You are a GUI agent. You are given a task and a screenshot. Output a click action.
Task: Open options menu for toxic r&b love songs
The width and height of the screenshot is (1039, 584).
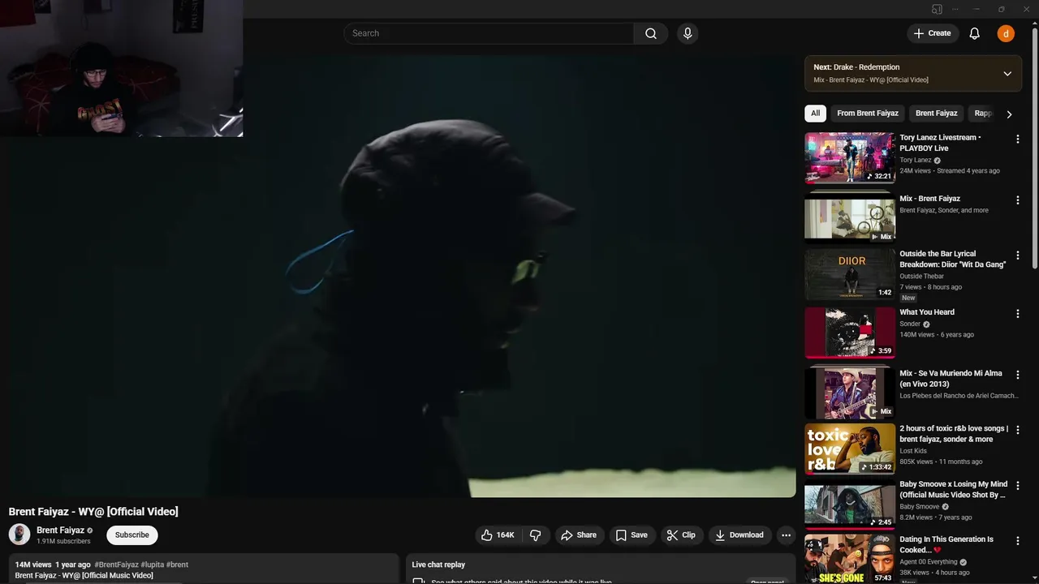(x=1018, y=430)
